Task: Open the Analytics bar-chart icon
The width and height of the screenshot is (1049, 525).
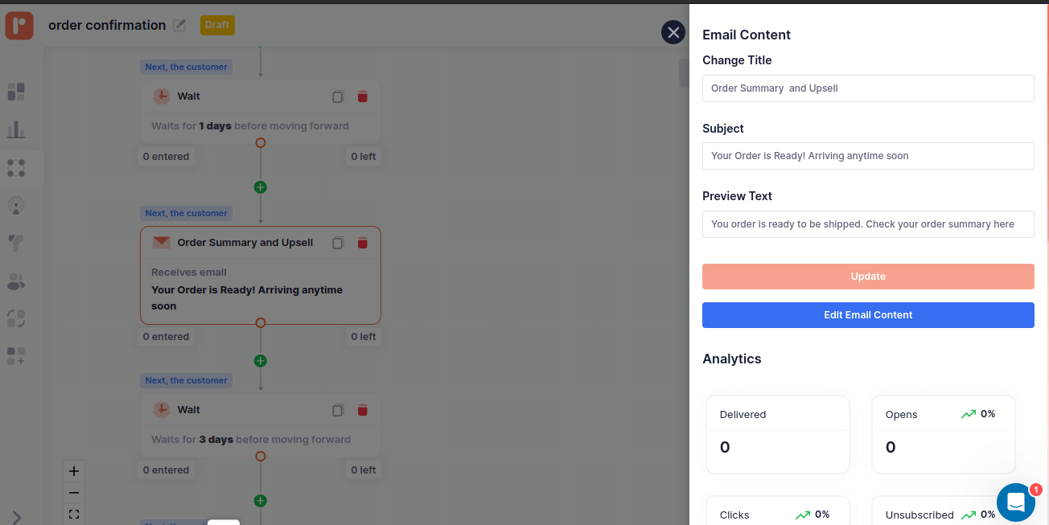Action: (16, 129)
